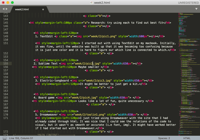The width and height of the screenshot is (200, 140).
Task: Click class="b" paragraph on line 143
Action: pyautogui.click(x=97, y=16)
